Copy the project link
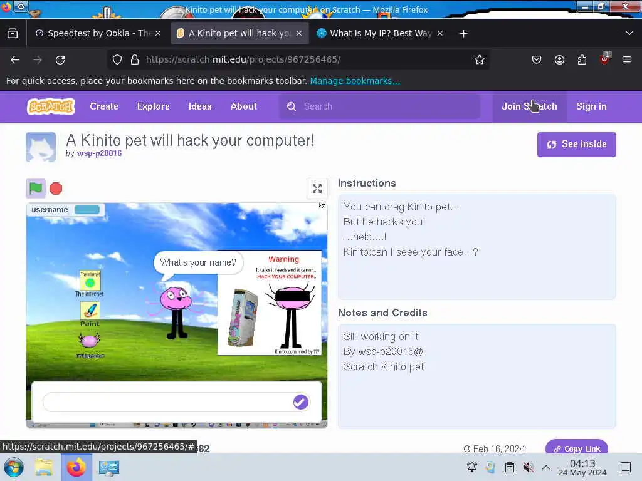The image size is (642, 481). click(x=577, y=448)
